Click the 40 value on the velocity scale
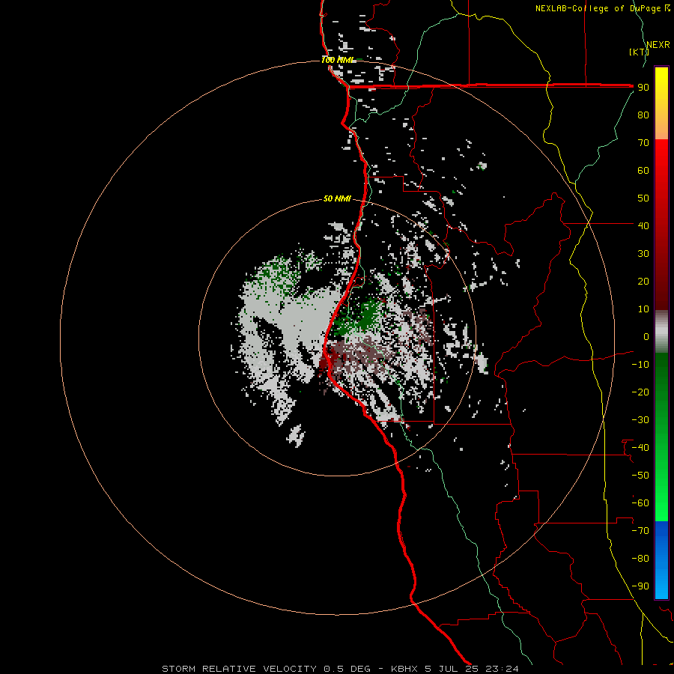The width and height of the screenshot is (674, 674). [x=643, y=225]
